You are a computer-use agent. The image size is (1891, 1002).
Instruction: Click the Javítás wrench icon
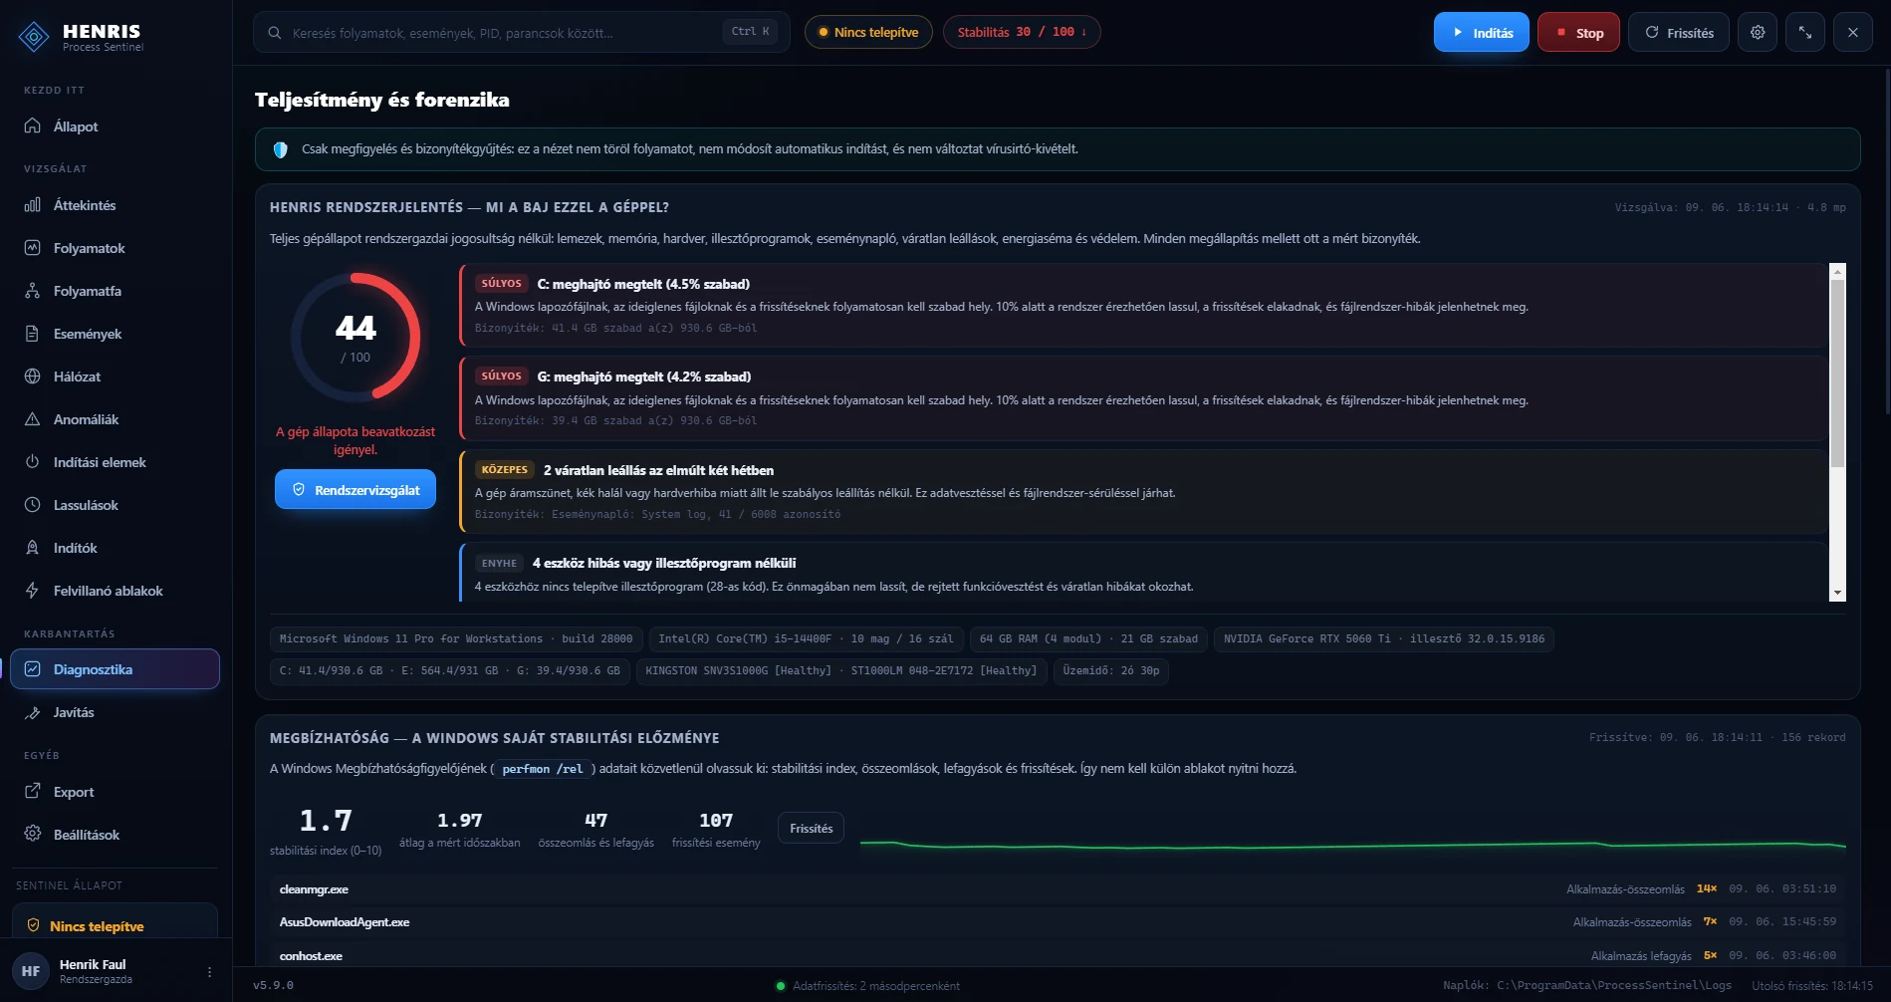[x=33, y=712]
